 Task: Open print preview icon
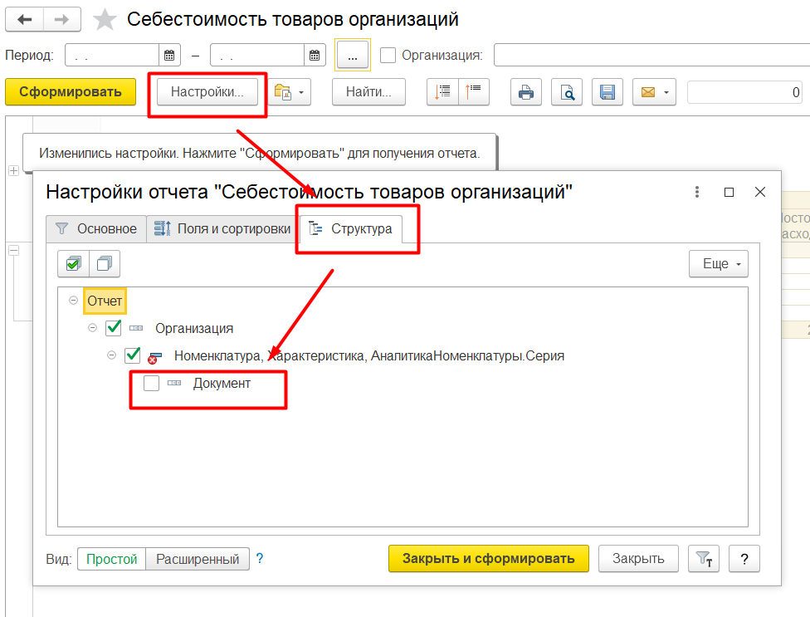click(567, 92)
